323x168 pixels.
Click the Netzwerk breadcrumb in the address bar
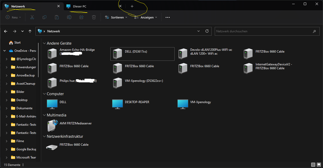point(53,31)
